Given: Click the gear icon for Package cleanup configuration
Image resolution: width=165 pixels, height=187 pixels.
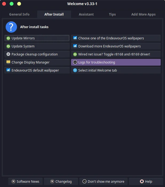Looking at the screenshot, I should pos(8,54).
